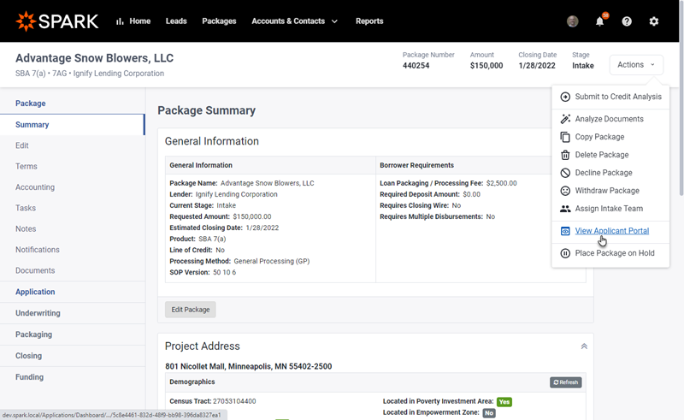Click the Advantage Snow Blowers, LLC heading

(x=95, y=58)
